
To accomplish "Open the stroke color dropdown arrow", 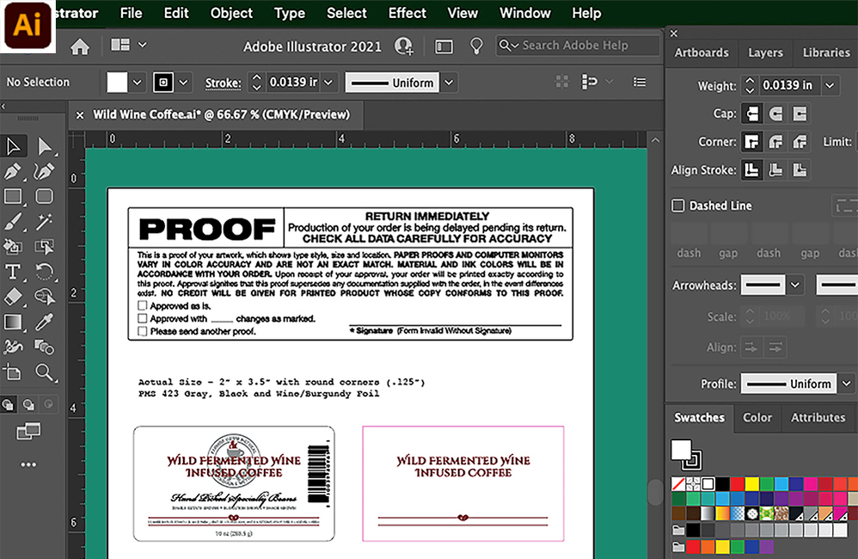I will 184,83.
